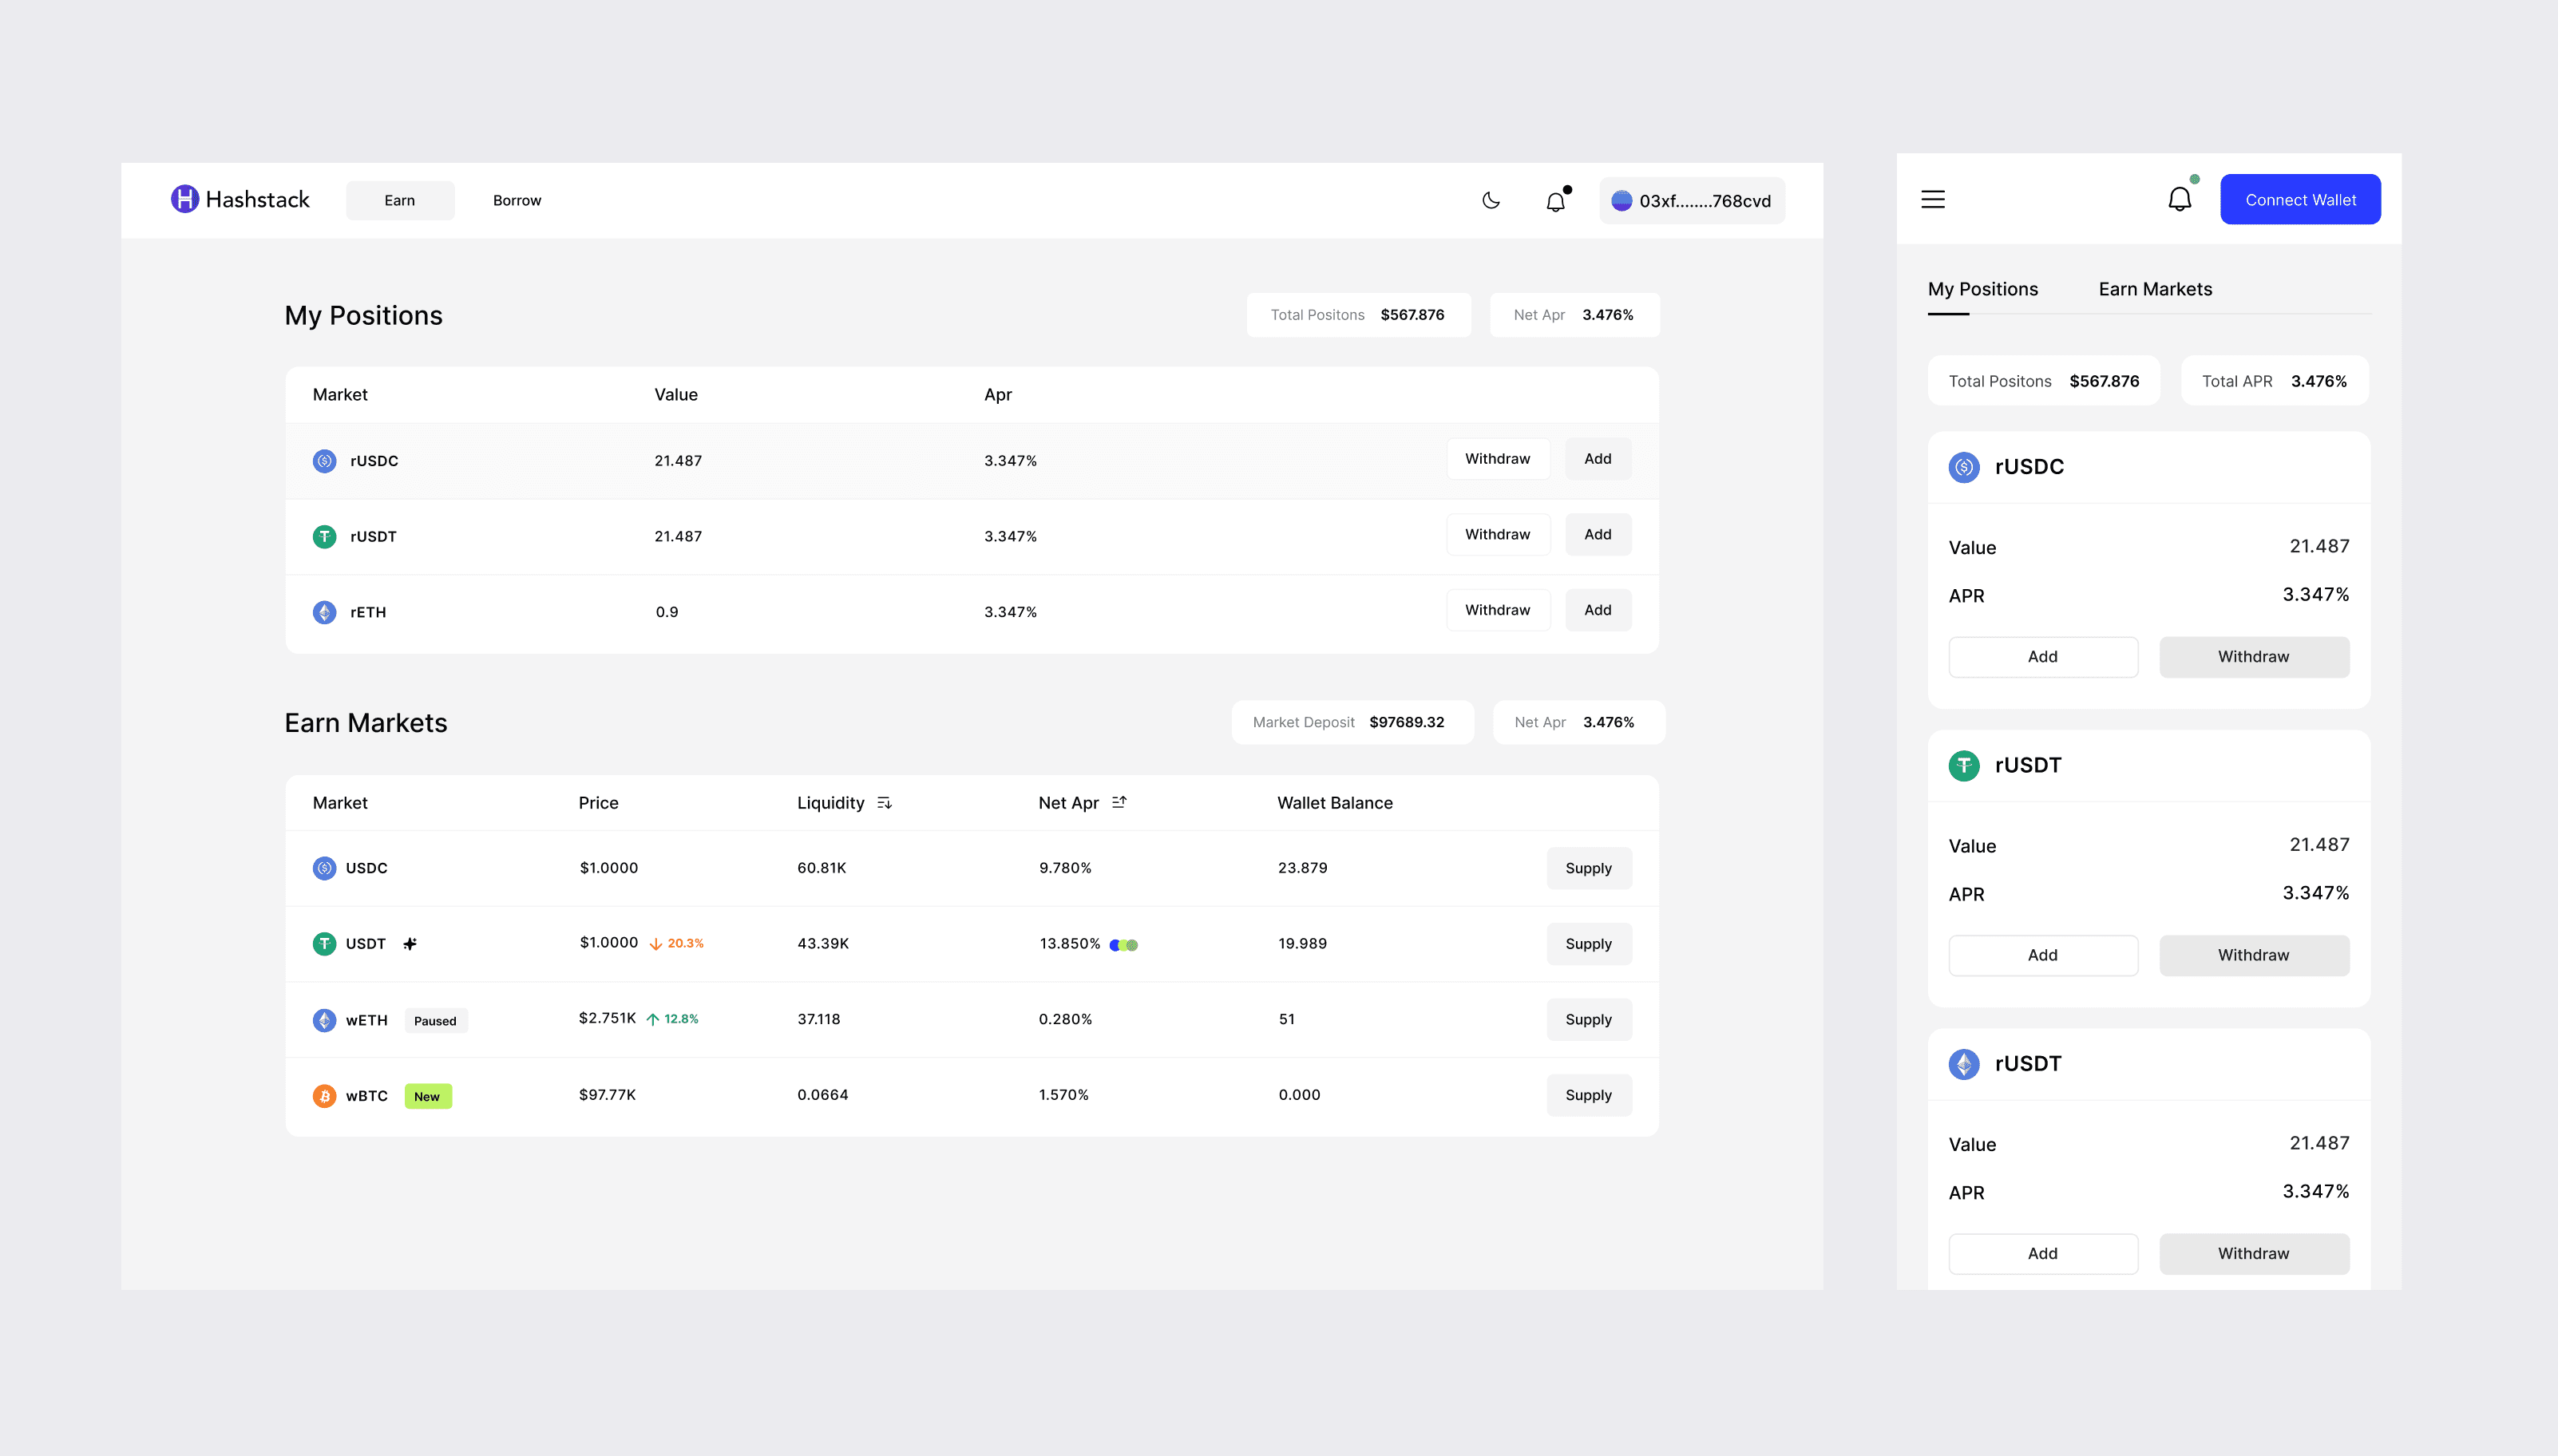Viewport: 2558px width, 1456px height.
Task: Select the Earn tab in navigation
Action: click(399, 200)
